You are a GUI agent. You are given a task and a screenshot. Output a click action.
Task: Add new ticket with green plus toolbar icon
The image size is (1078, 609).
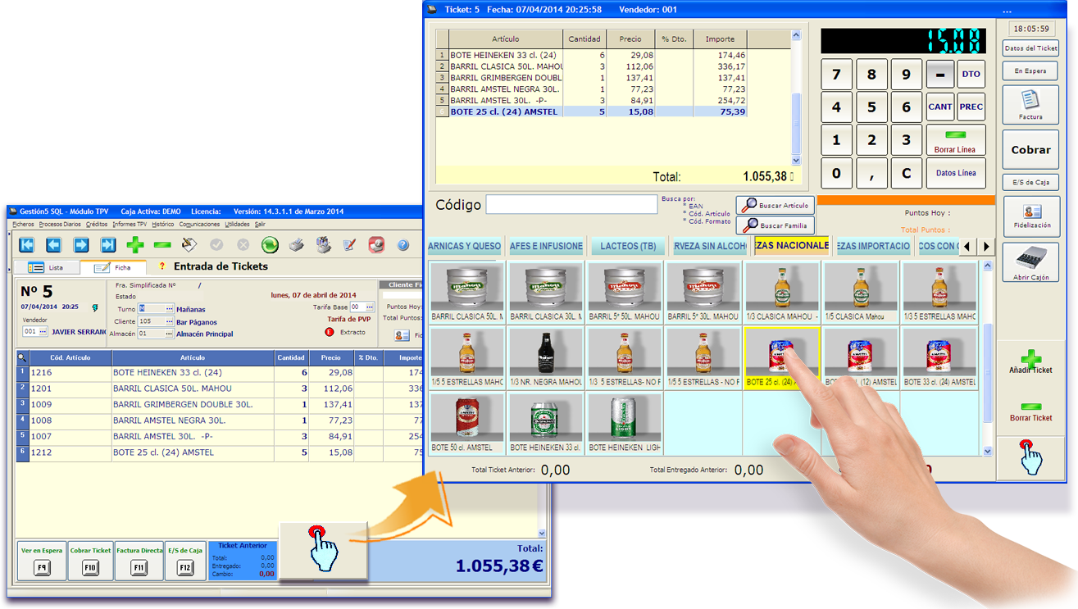135,244
